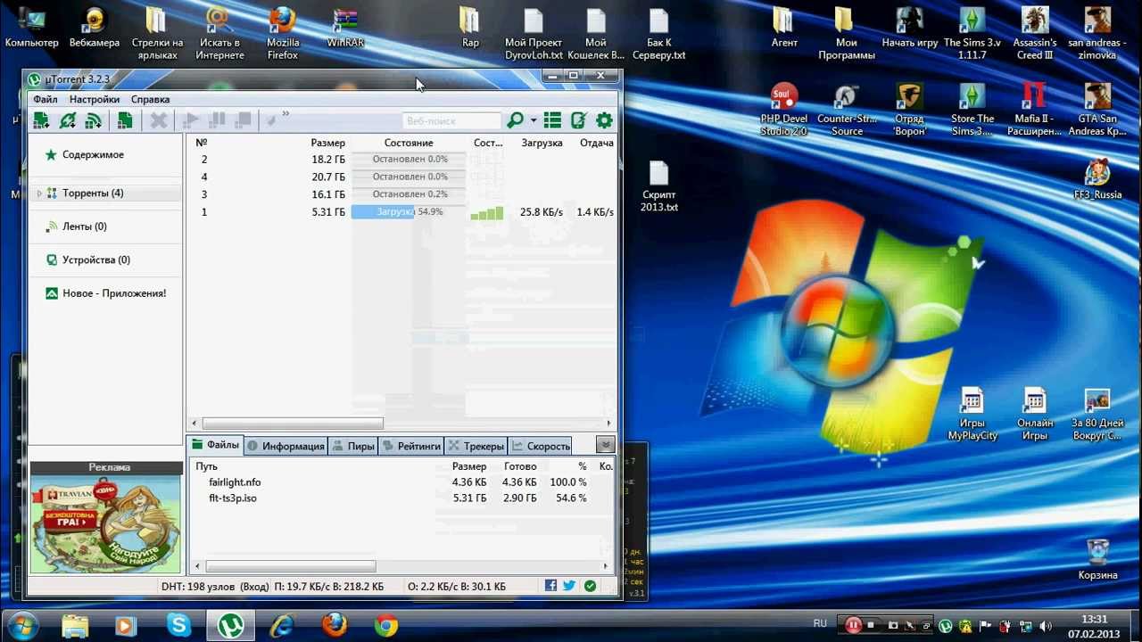Click the web search magnifier icon
Viewport: 1142px width, 642px height.
point(515,120)
